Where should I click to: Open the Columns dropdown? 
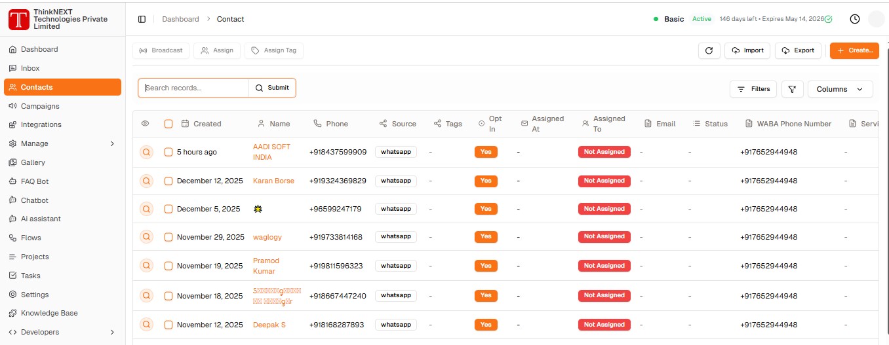click(840, 89)
